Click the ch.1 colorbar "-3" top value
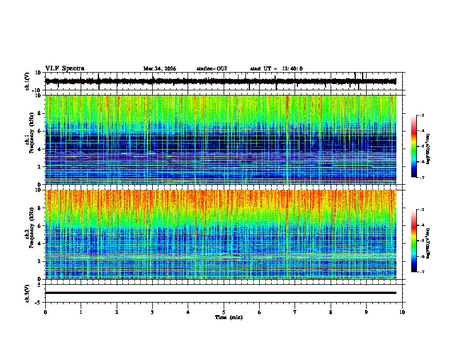Screen dimensions: 453x350 (x=422, y=115)
